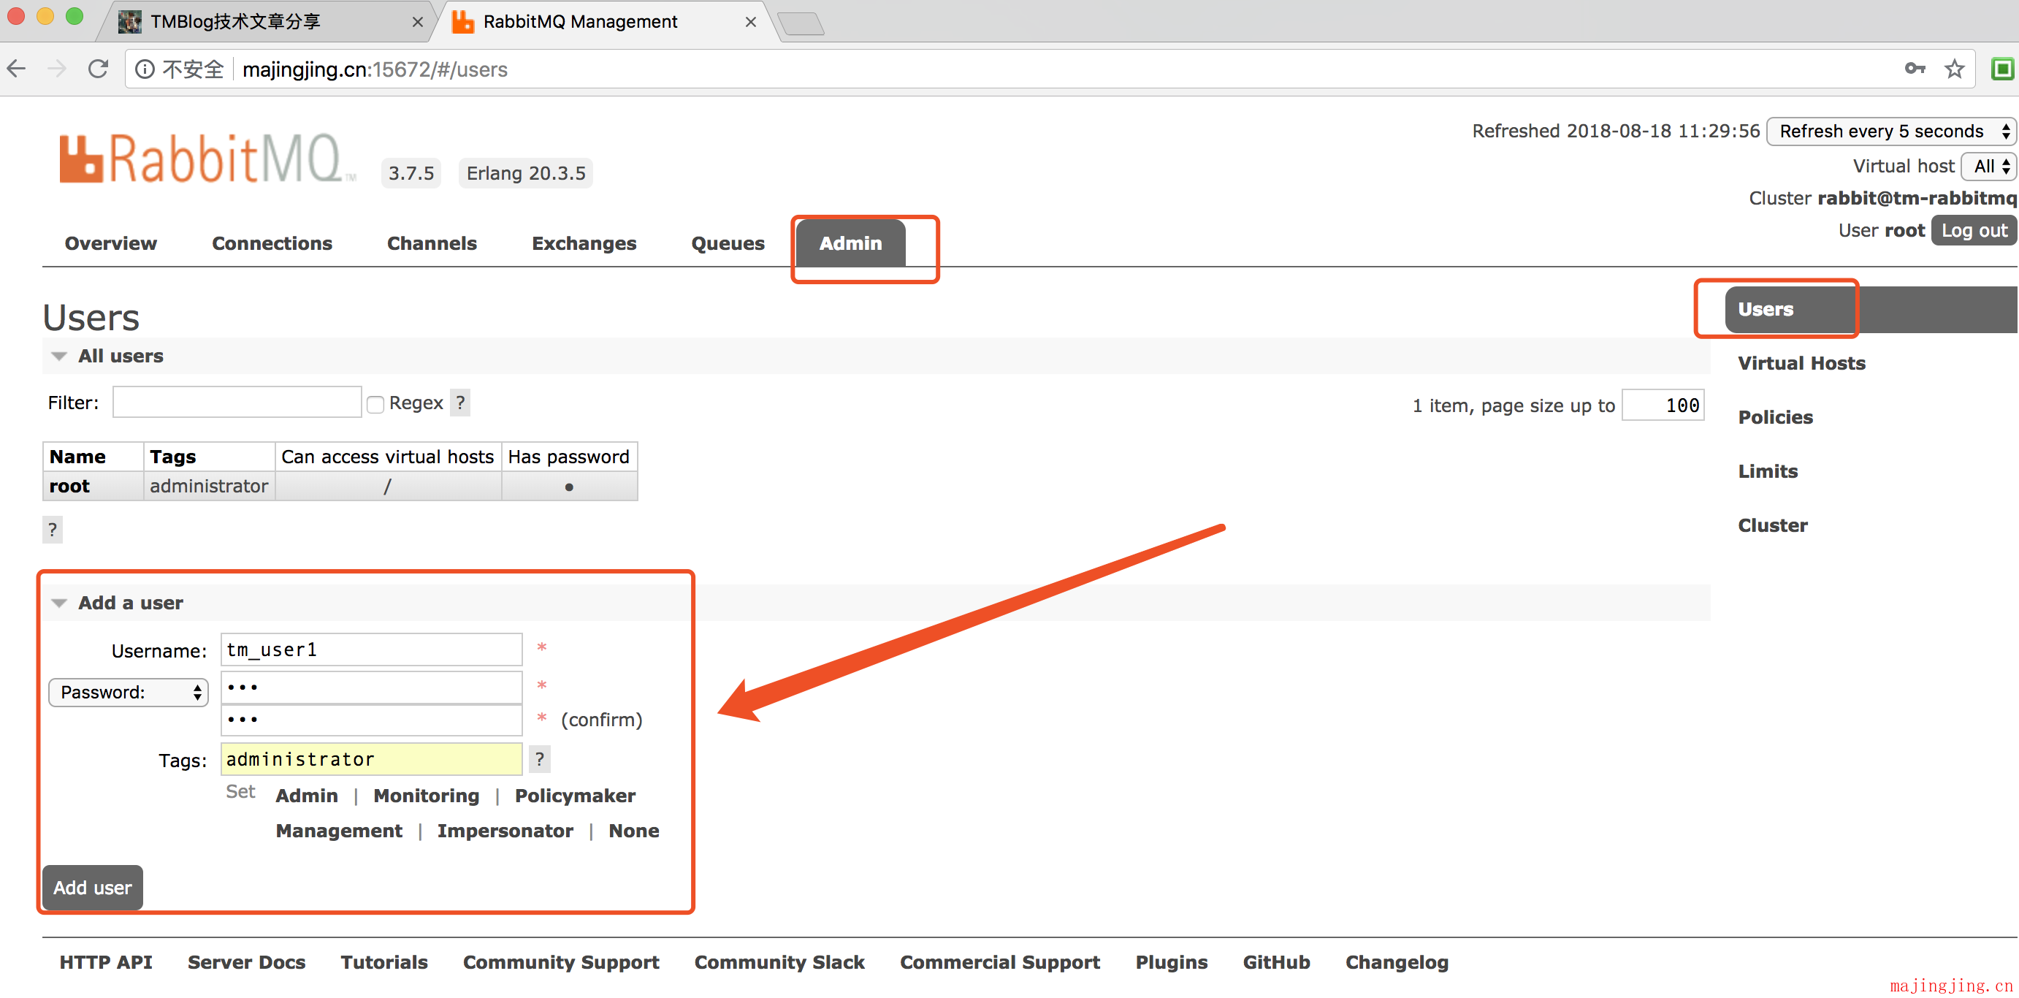Select Users in the admin sidebar
Image resolution: width=2019 pixels, height=998 pixels.
click(x=1870, y=309)
